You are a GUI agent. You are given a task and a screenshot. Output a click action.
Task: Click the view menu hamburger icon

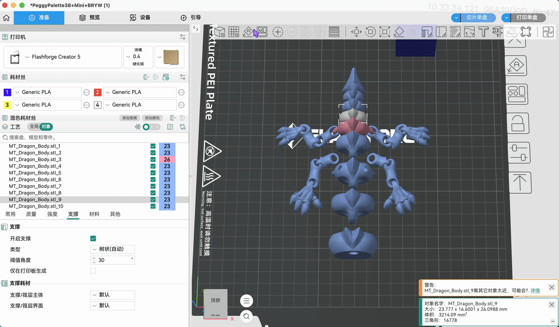tap(247, 300)
